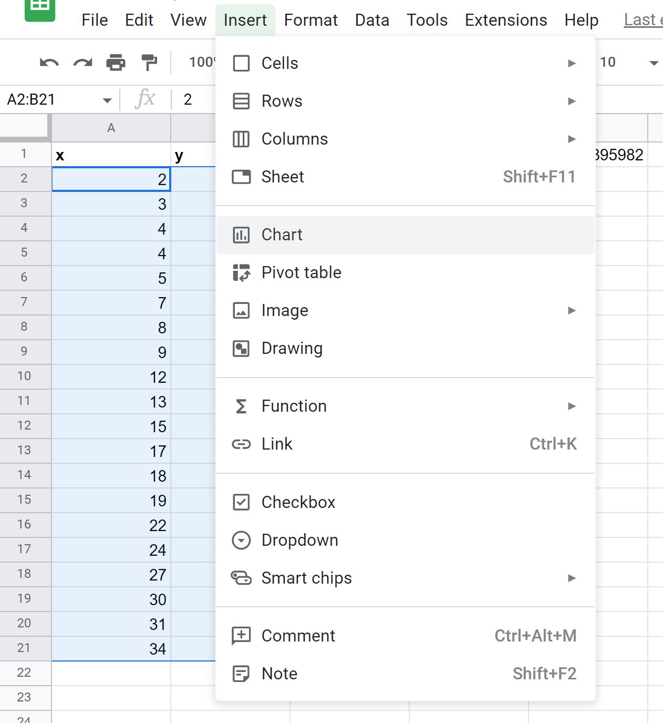The height and width of the screenshot is (723, 663).
Task: Click the fx formula icon
Action: tap(145, 98)
